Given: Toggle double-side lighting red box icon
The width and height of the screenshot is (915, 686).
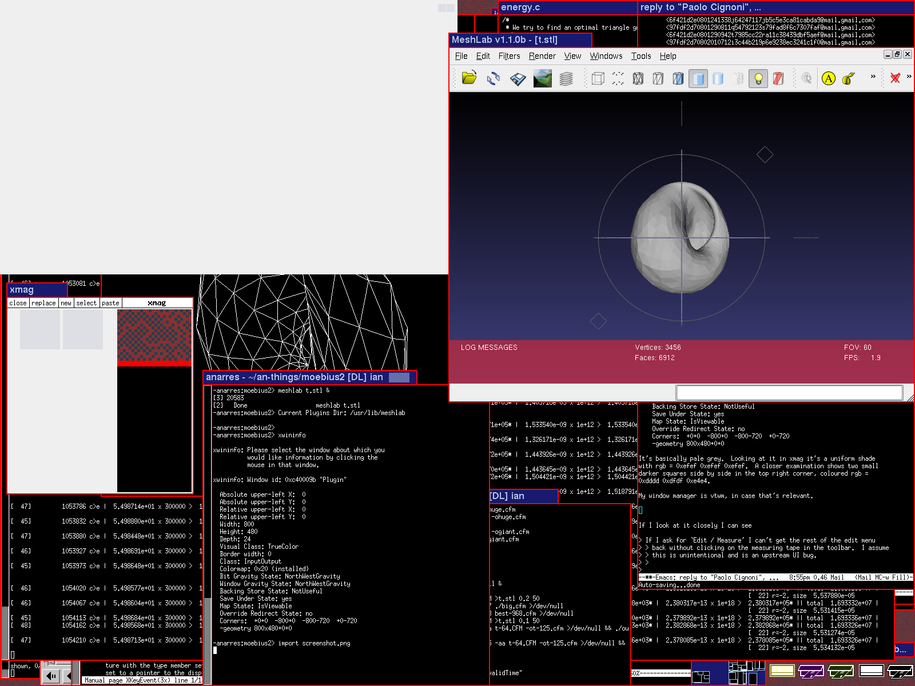Looking at the screenshot, I should [778, 78].
